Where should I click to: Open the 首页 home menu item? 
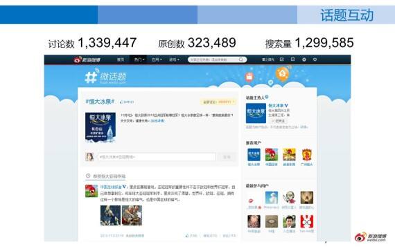[x=121, y=59]
